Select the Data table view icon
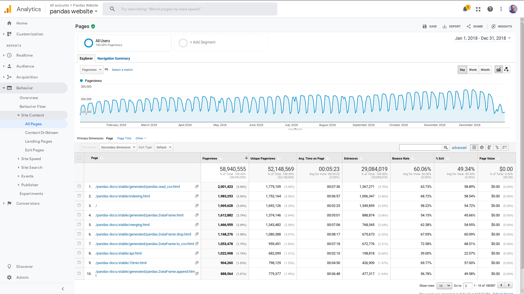The width and height of the screenshot is (524, 294). coord(474,147)
